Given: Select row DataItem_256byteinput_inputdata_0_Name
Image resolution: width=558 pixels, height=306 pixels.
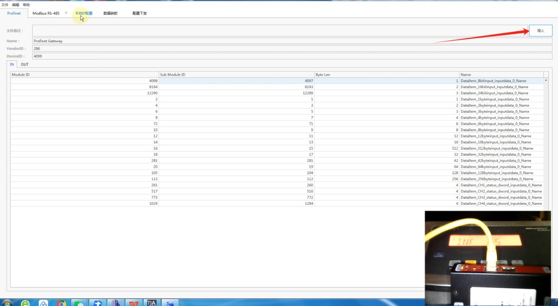Looking at the screenshot, I should 277,179.
